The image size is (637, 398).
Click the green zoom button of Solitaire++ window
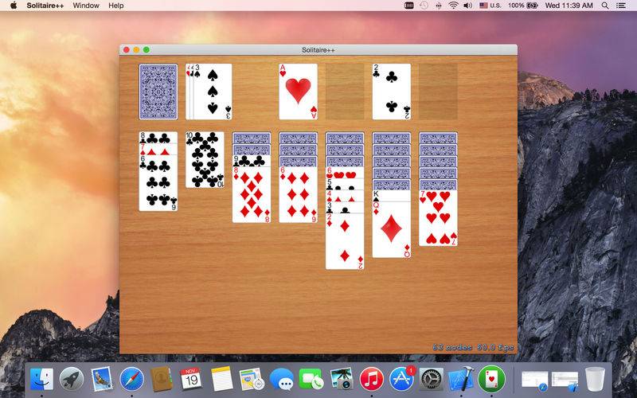(x=147, y=49)
